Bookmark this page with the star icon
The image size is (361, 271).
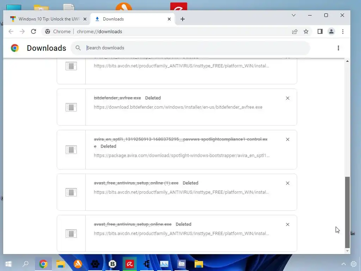pos(306,31)
